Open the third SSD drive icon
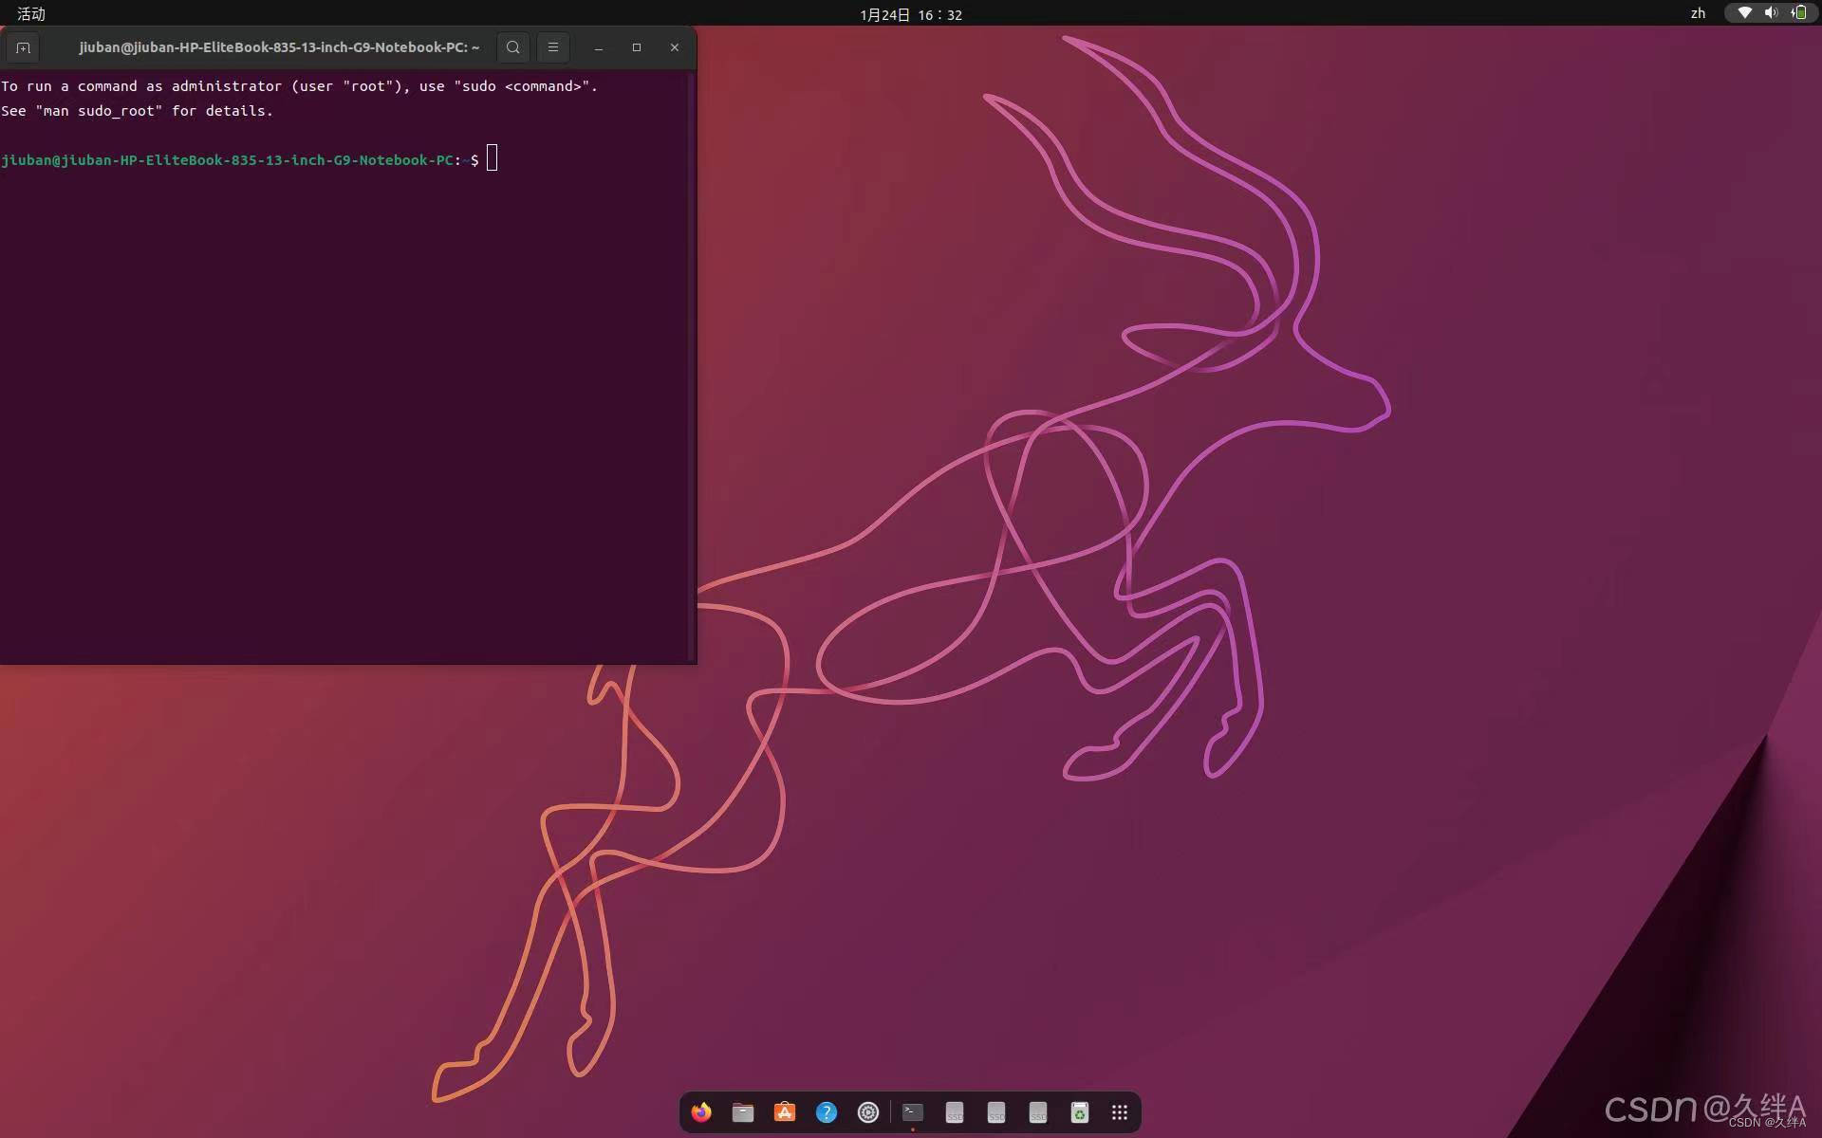The width and height of the screenshot is (1822, 1138). (1038, 1112)
